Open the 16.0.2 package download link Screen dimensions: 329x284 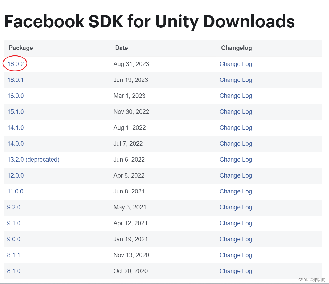coord(15,64)
